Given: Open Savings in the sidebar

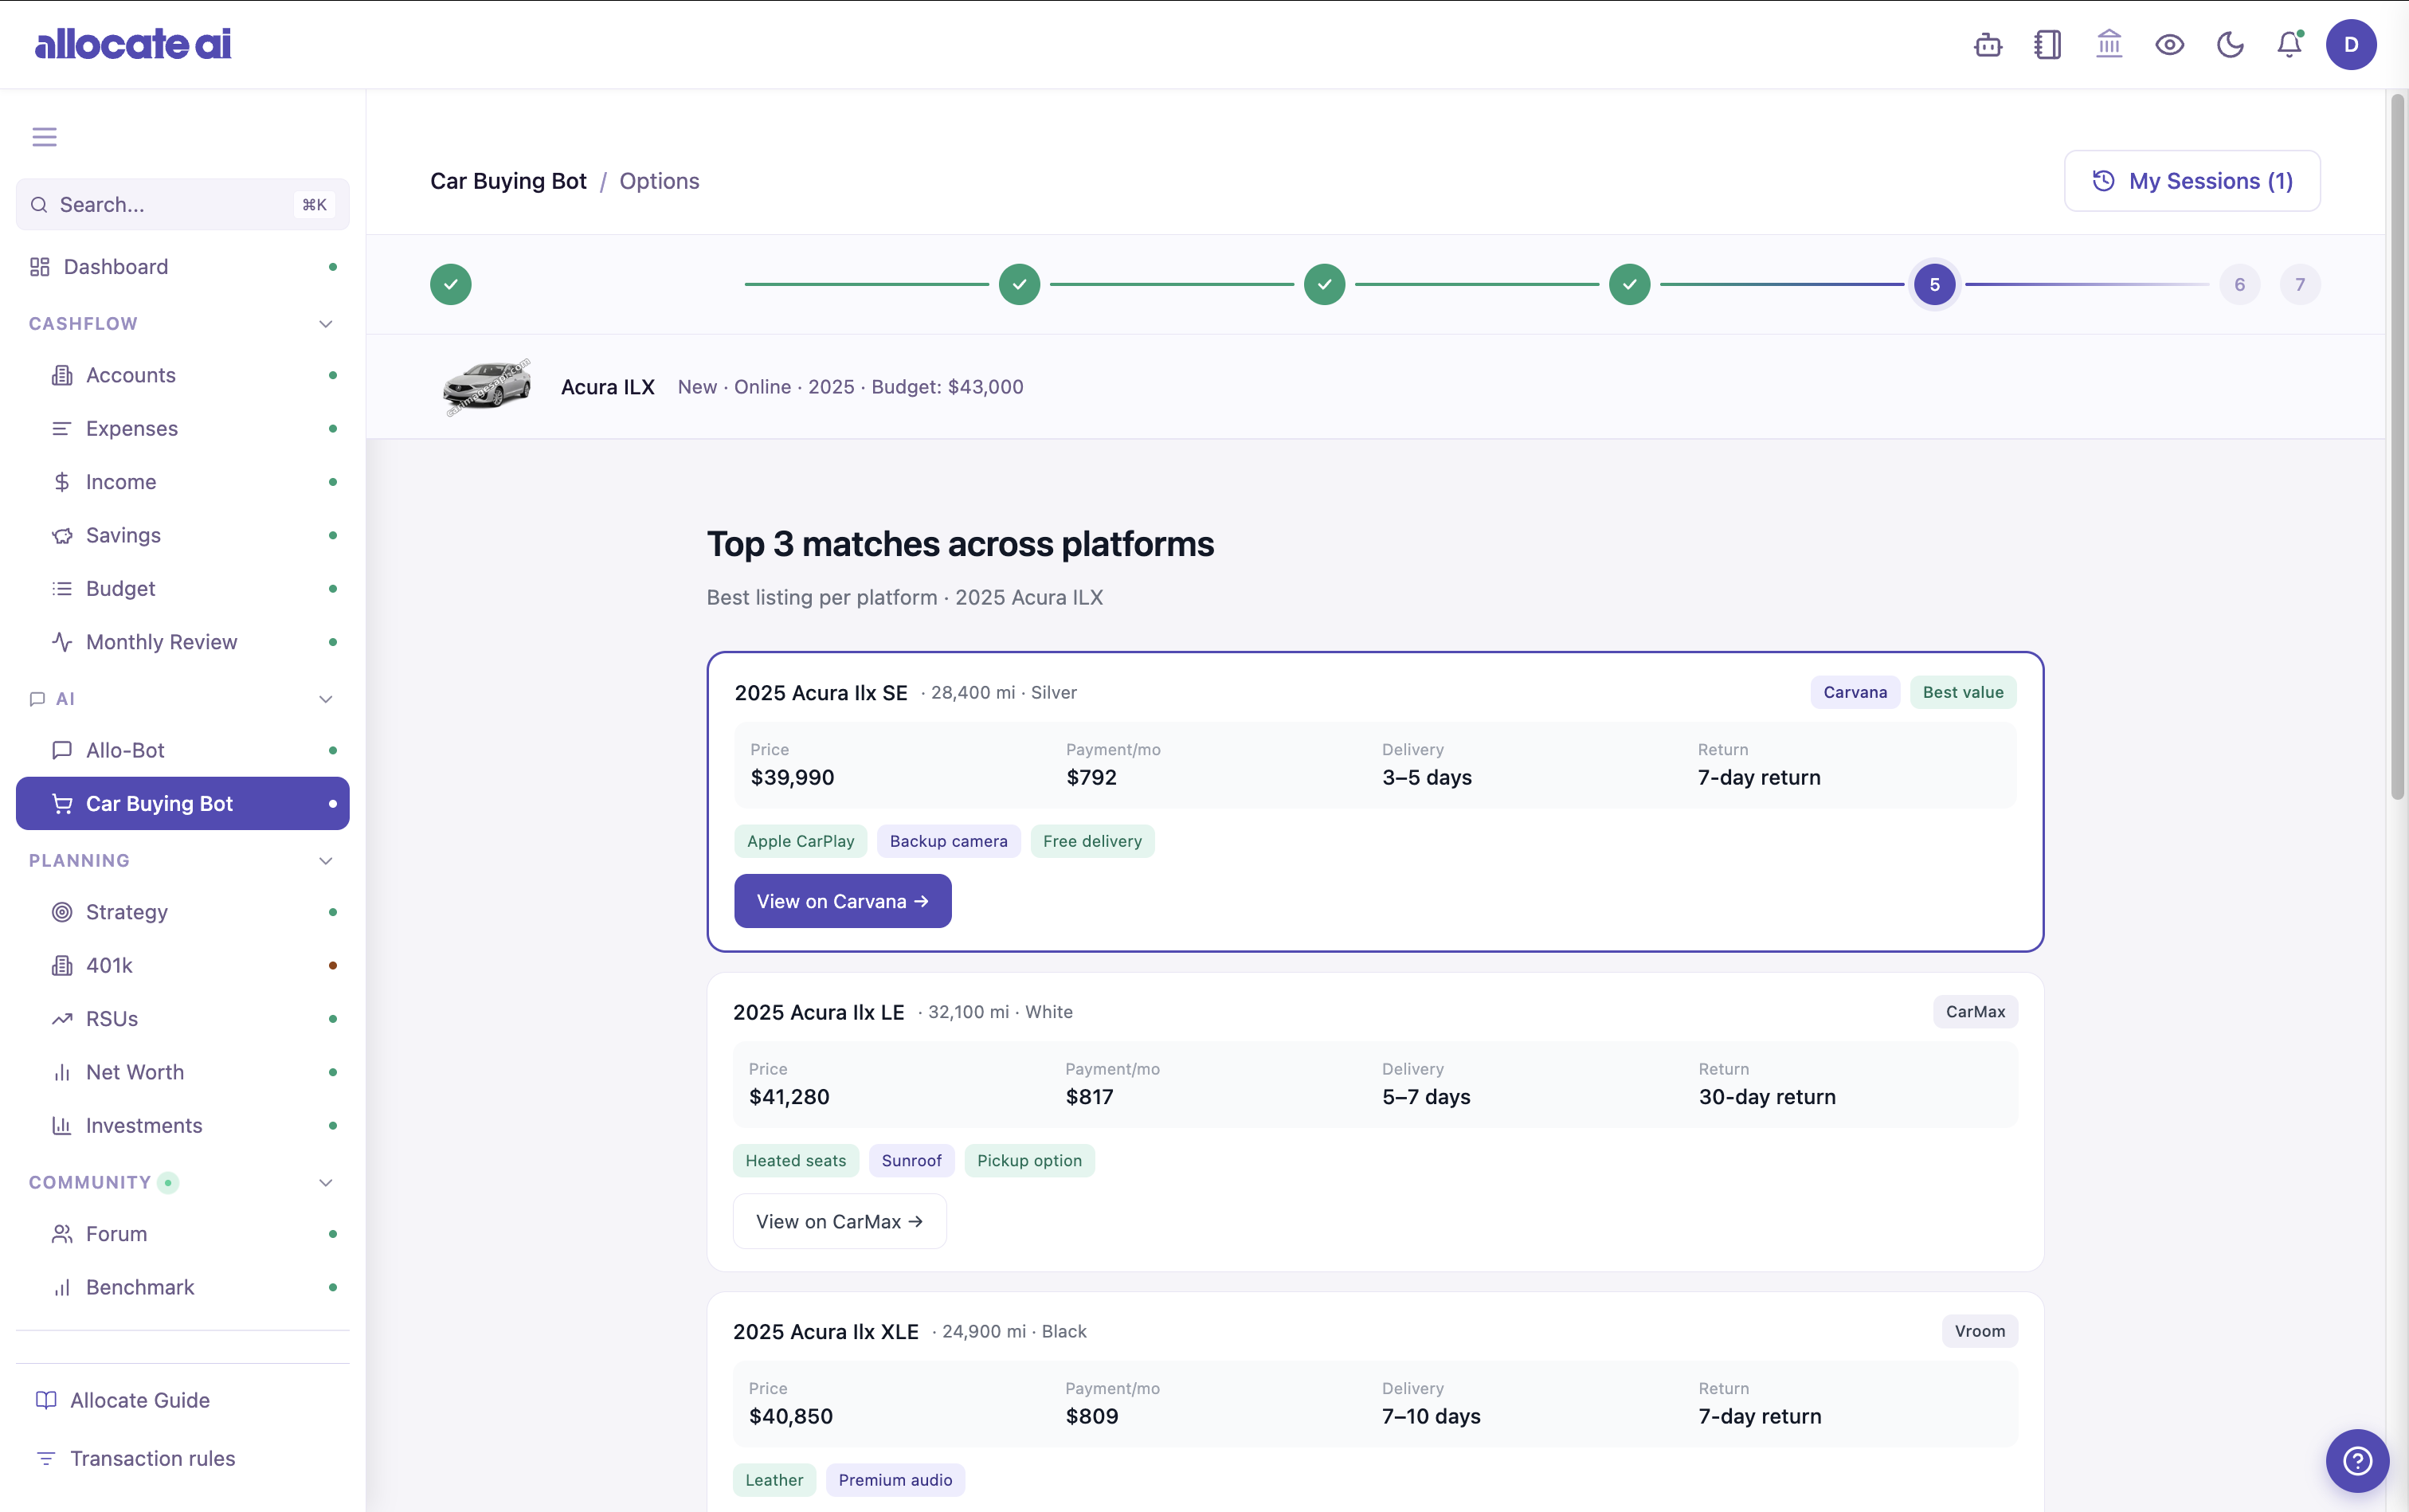Looking at the screenshot, I should pos(183,535).
